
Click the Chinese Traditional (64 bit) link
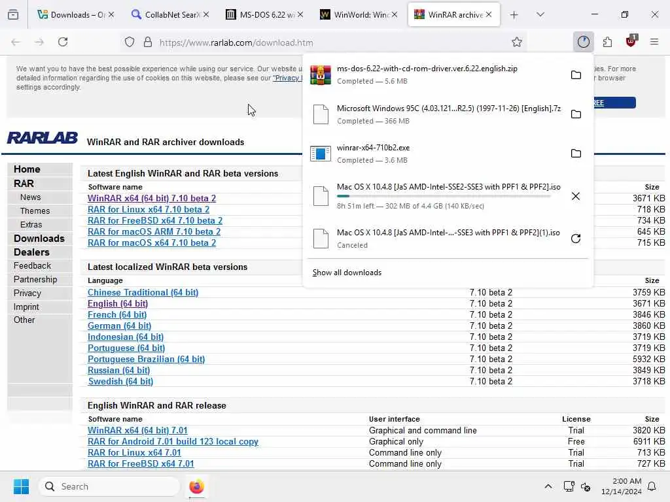pos(143,292)
